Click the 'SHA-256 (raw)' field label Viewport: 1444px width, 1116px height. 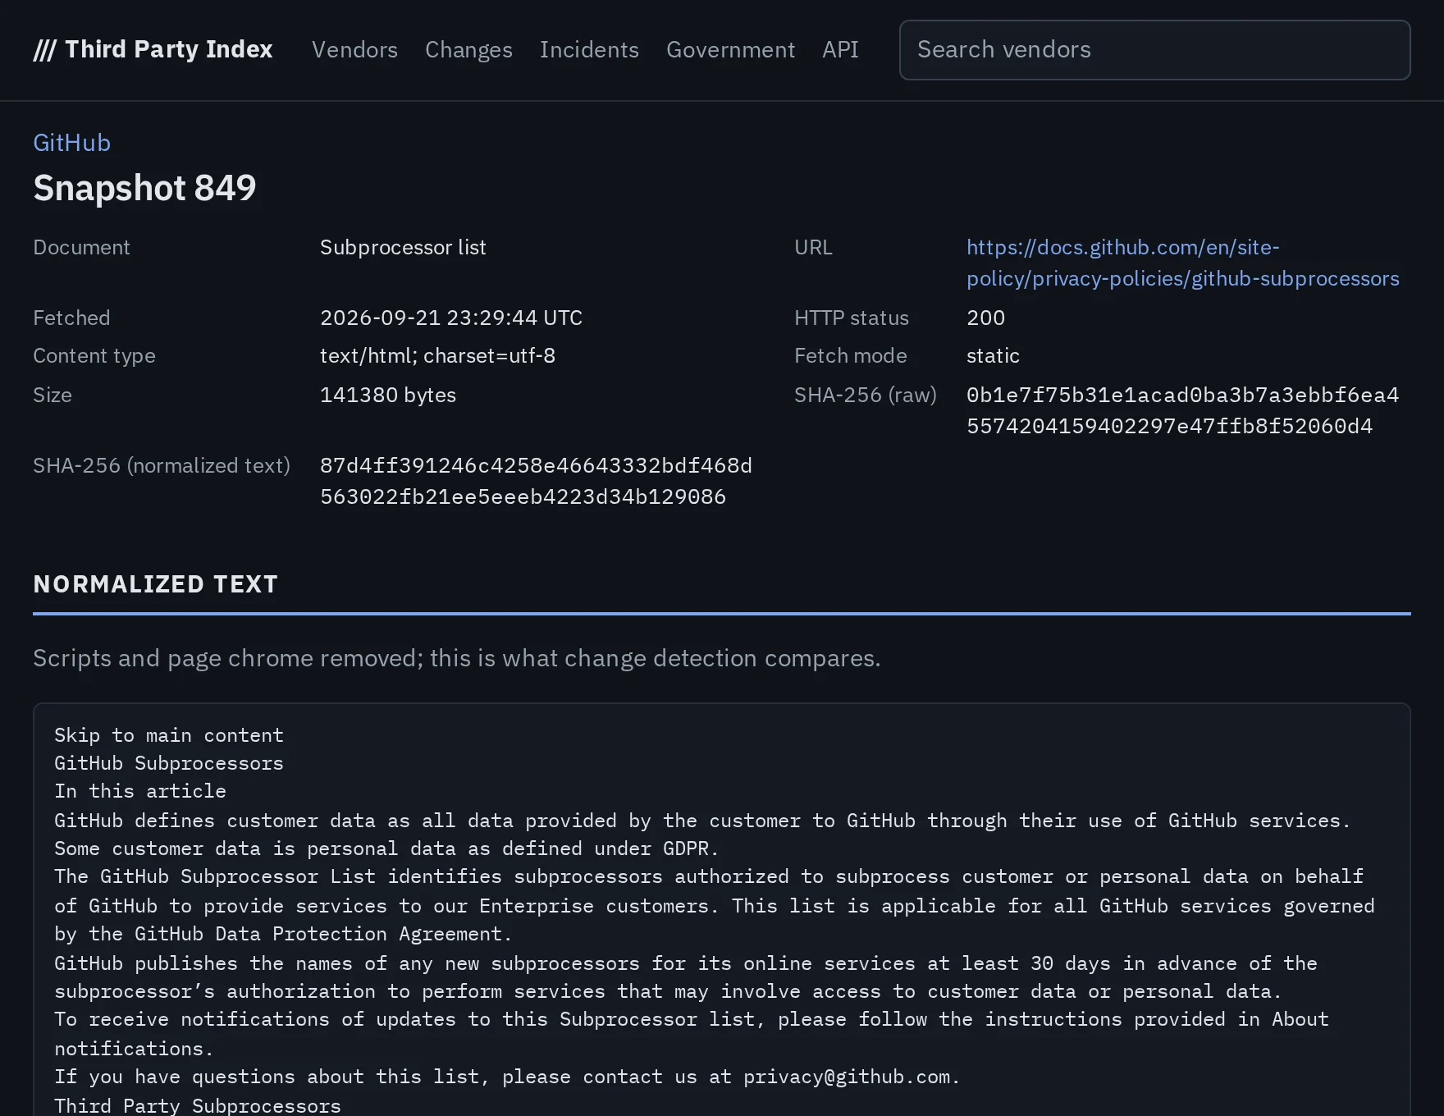point(865,395)
